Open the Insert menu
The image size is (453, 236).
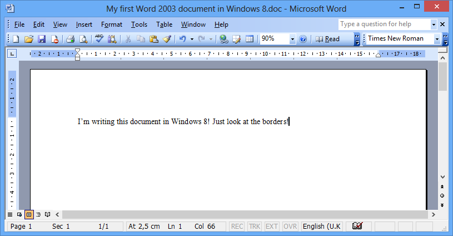pyautogui.click(x=84, y=24)
